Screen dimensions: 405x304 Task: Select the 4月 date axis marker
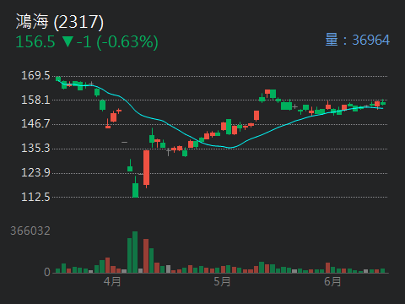click(x=112, y=281)
